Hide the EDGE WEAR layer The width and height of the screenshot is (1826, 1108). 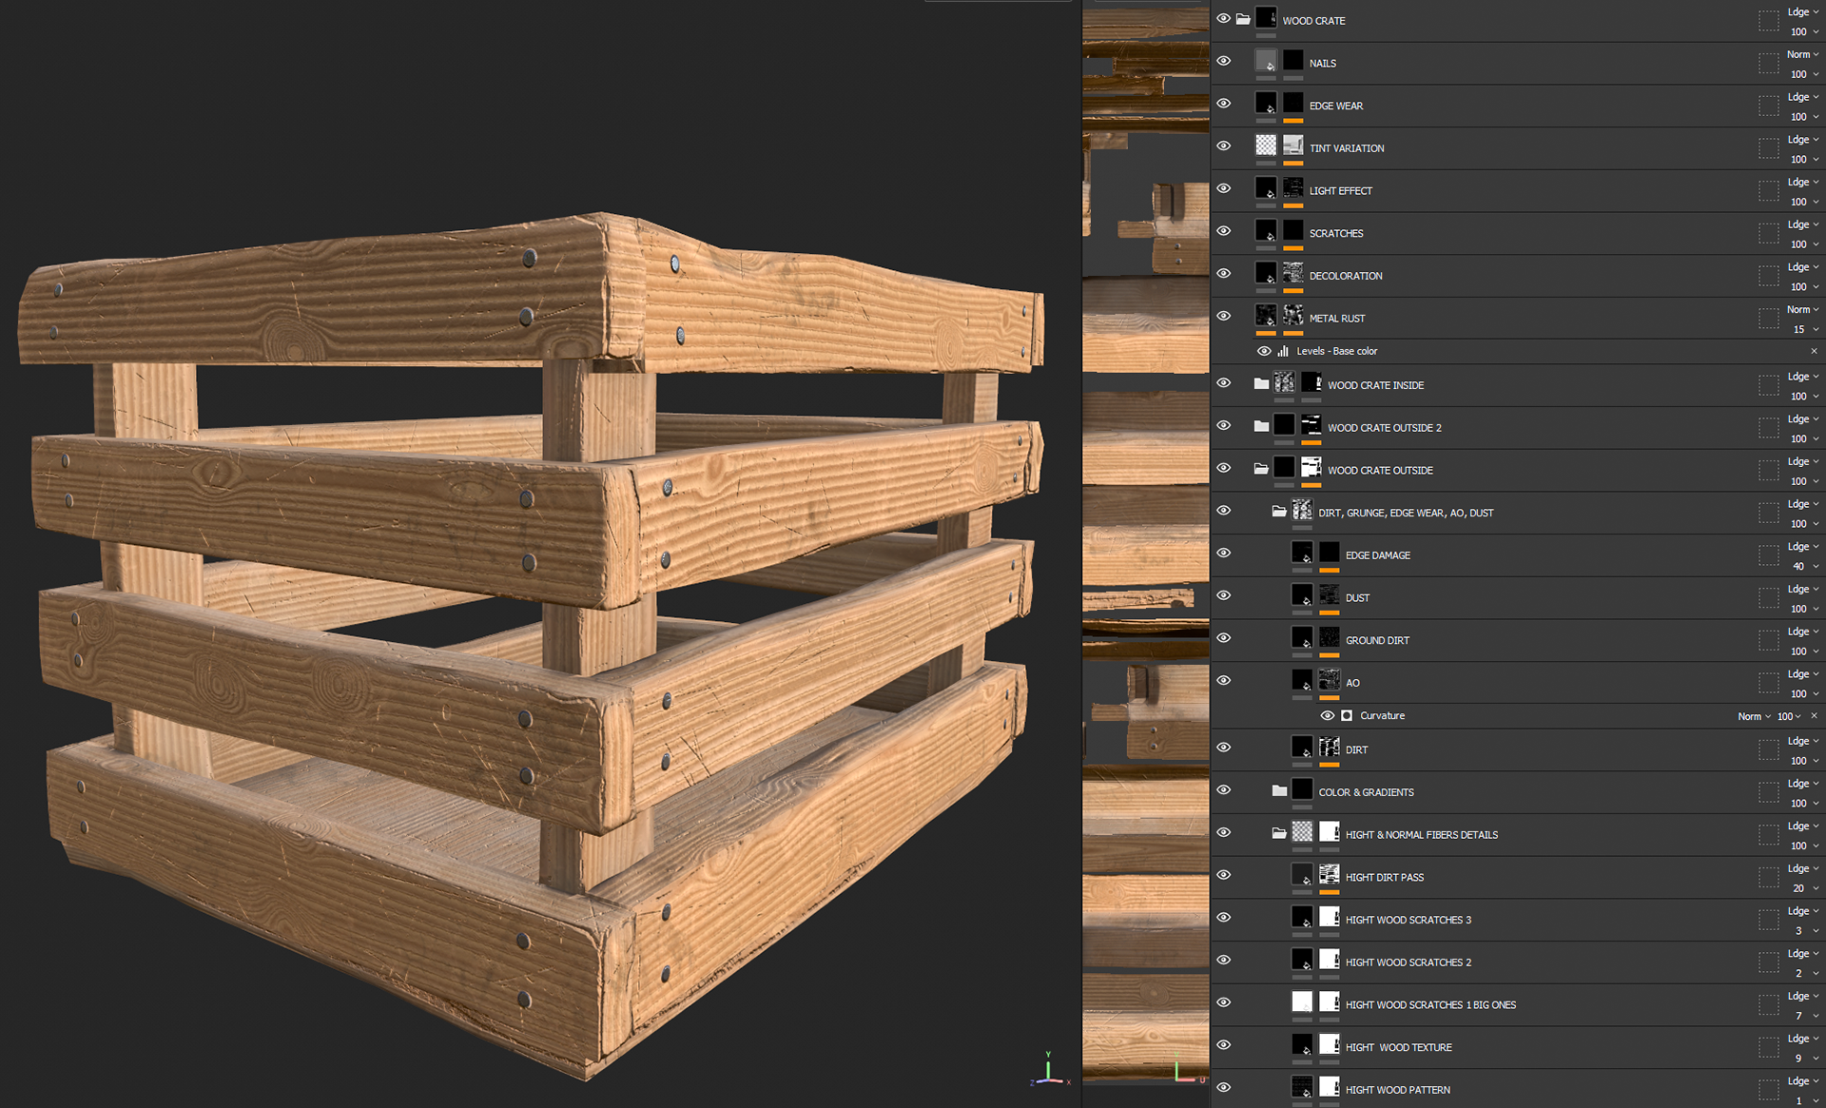[x=1224, y=104]
